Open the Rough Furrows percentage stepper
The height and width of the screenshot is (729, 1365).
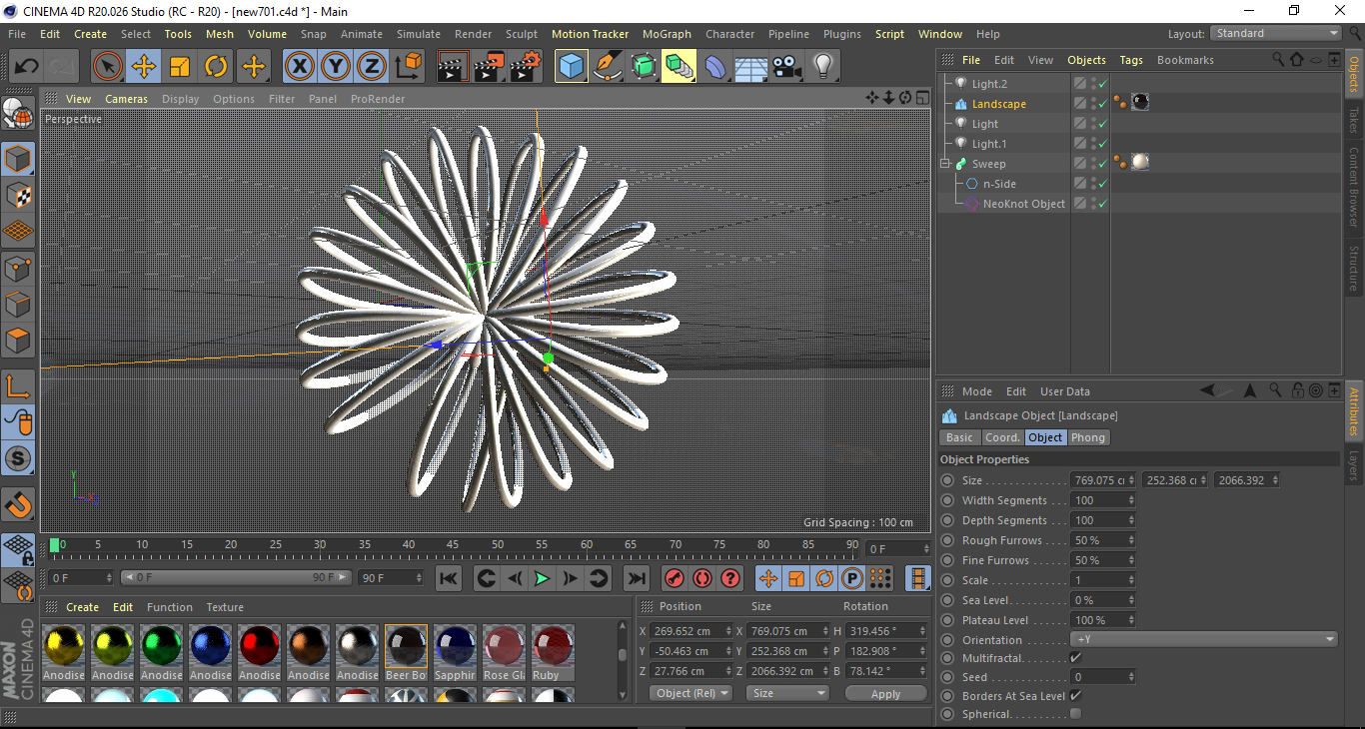(x=1131, y=540)
